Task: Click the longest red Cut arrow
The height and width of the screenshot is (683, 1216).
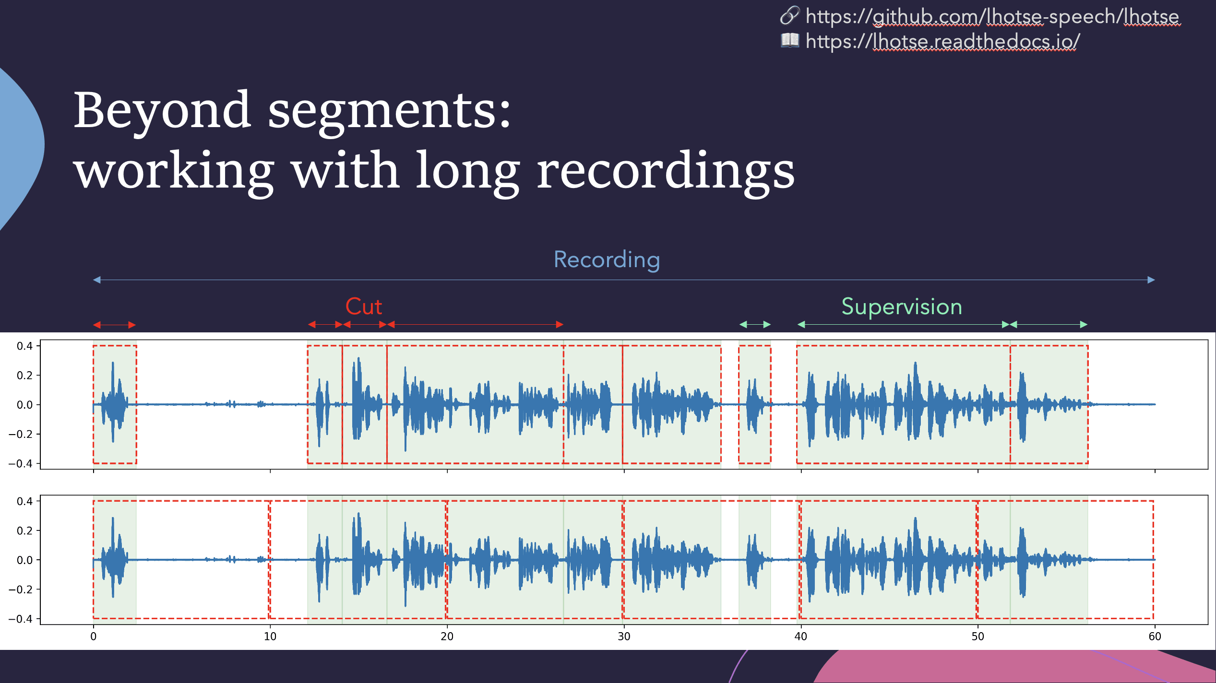Action: click(x=475, y=325)
